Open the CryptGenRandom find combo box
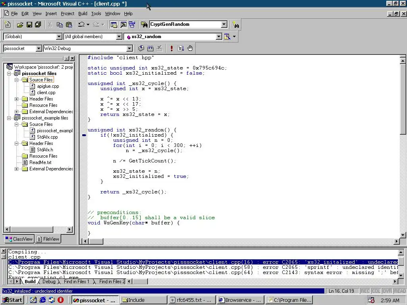 point(224,24)
